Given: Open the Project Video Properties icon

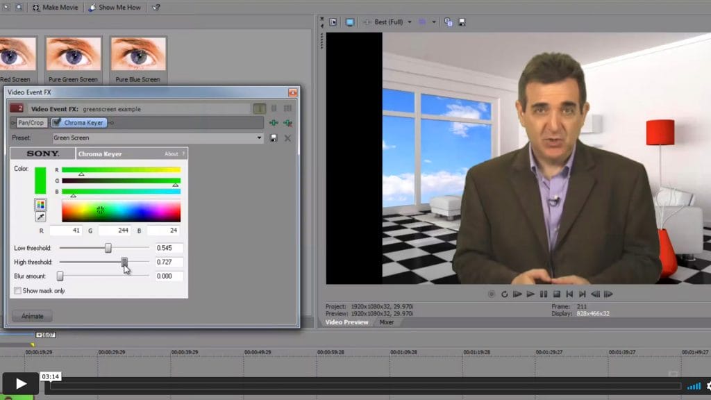Looking at the screenshot, I should (x=333, y=22).
